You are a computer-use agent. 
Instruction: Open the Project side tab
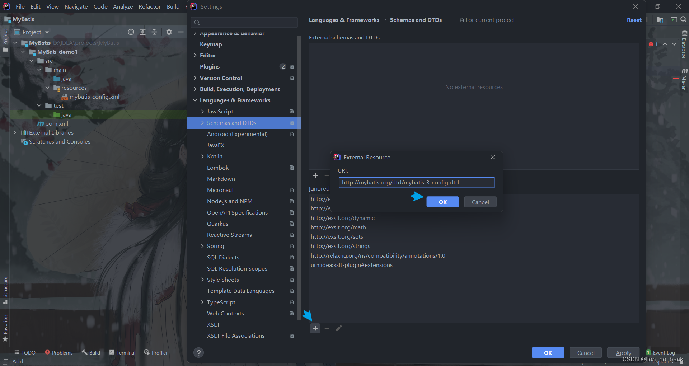[x=5, y=40]
